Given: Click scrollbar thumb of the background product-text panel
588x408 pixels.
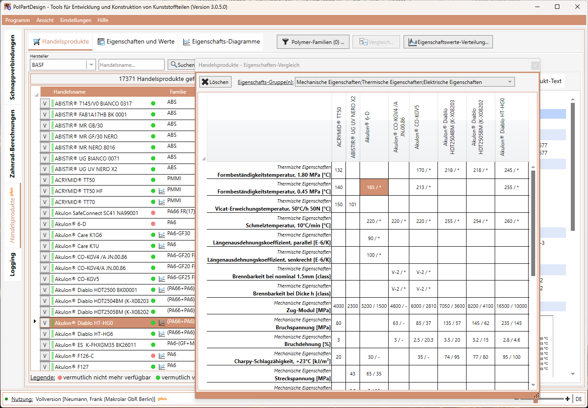Looking at the screenshot, I should [x=573, y=167].
